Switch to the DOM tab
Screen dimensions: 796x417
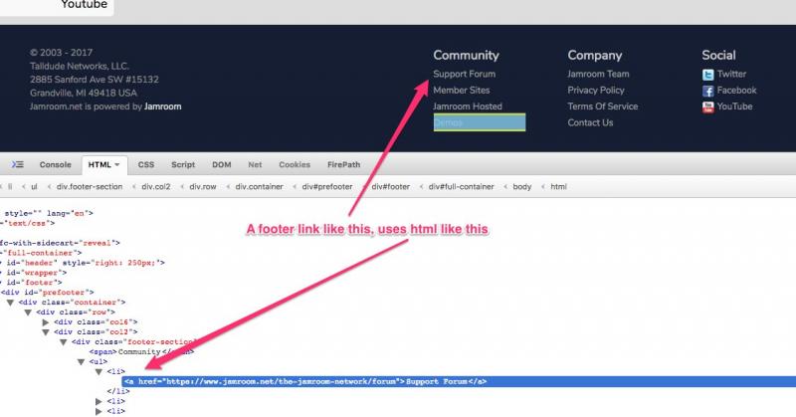click(x=221, y=164)
